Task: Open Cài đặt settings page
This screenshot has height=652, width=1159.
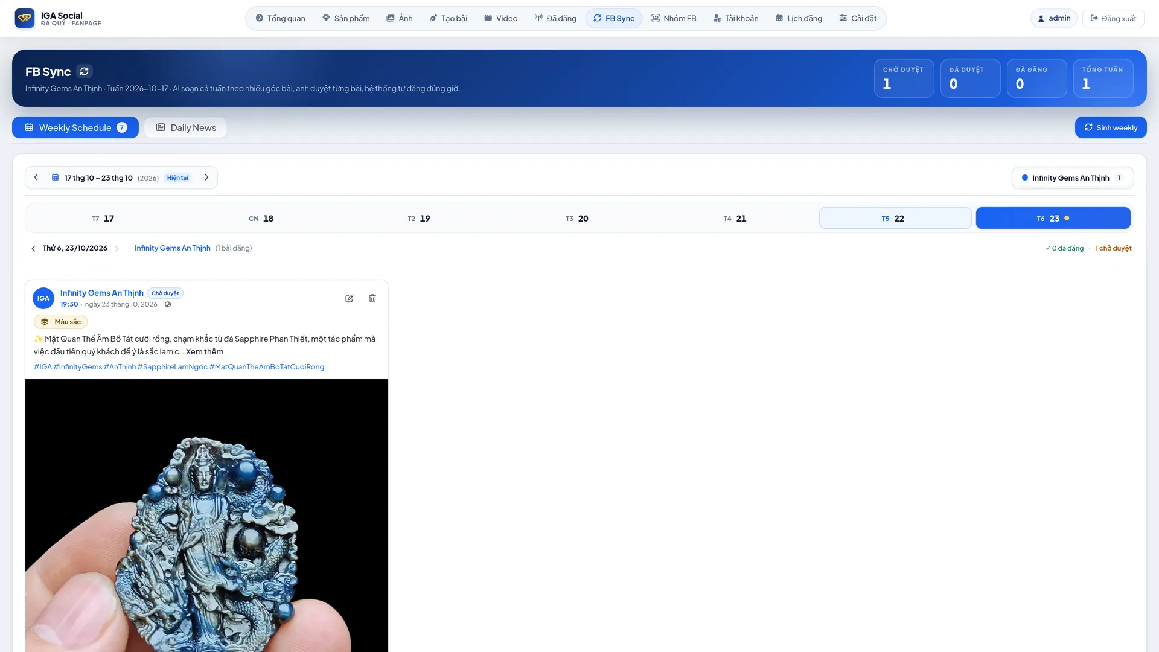Action: point(858,18)
